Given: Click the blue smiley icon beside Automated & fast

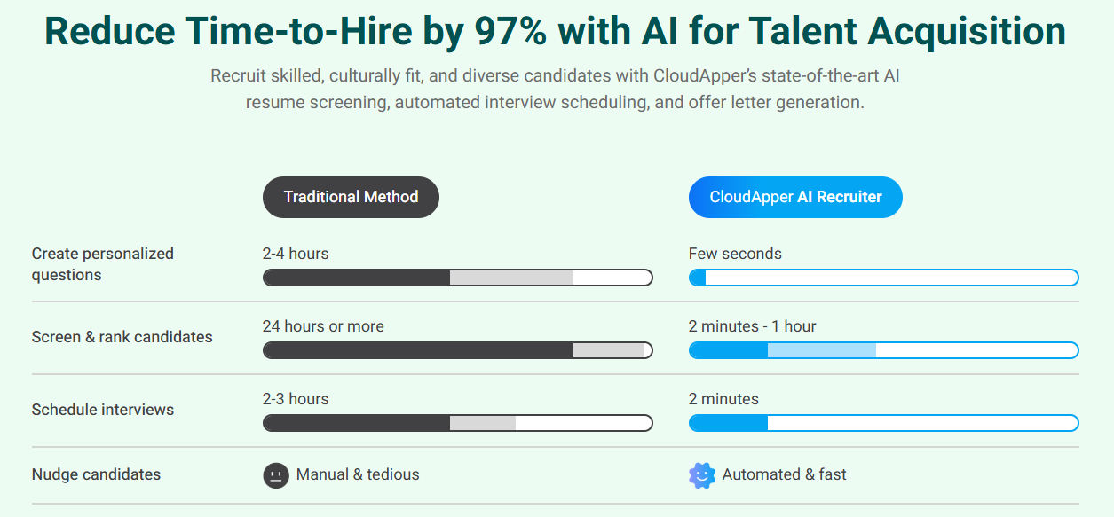Looking at the screenshot, I should (702, 475).
